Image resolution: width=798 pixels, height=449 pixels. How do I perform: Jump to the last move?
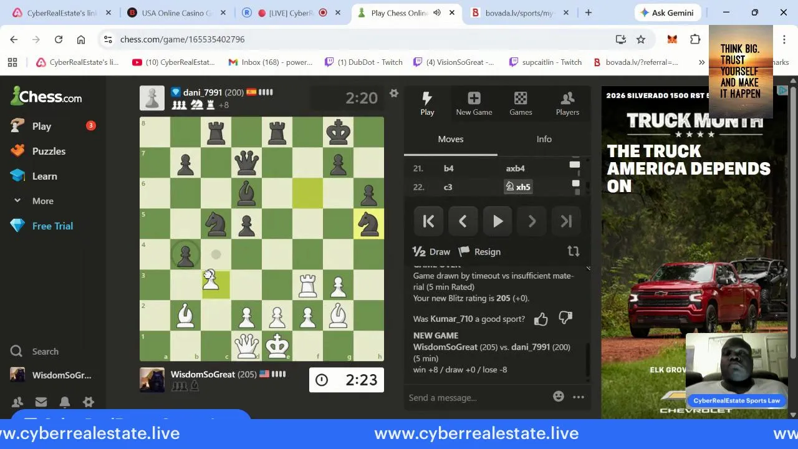click(566, 221)
